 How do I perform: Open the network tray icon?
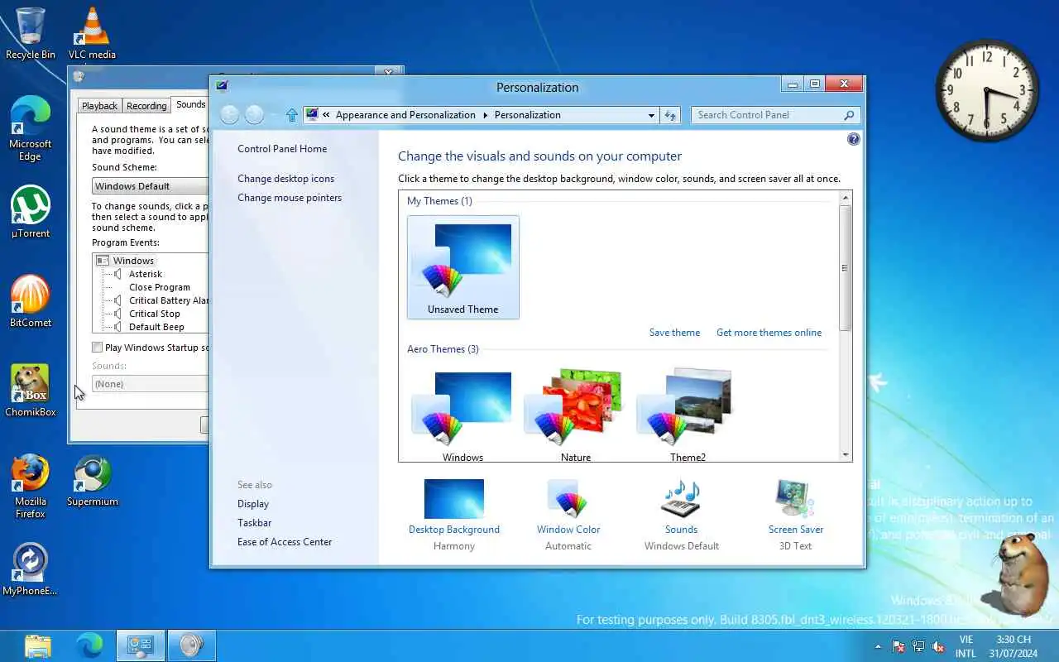pos(918,646)
